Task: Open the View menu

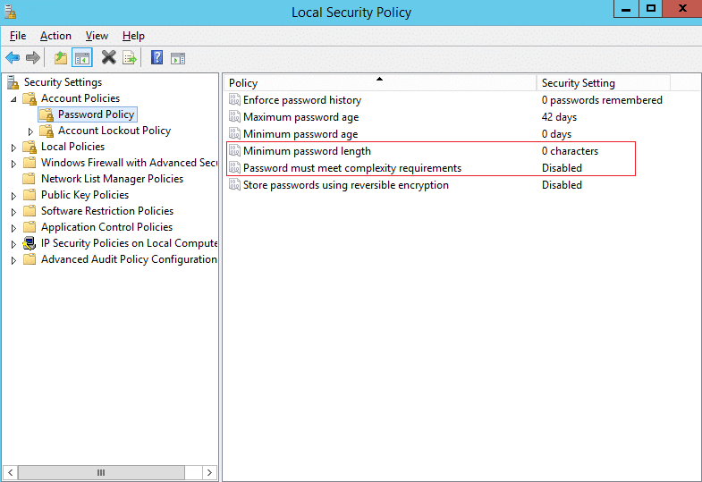Action: coord(97,36)
